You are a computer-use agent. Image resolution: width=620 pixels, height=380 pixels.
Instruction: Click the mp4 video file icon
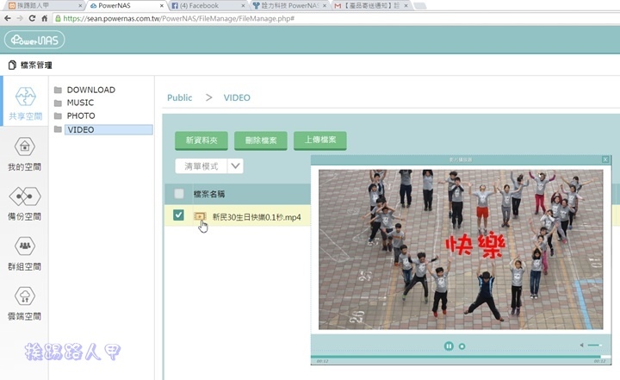click(200, 216)
